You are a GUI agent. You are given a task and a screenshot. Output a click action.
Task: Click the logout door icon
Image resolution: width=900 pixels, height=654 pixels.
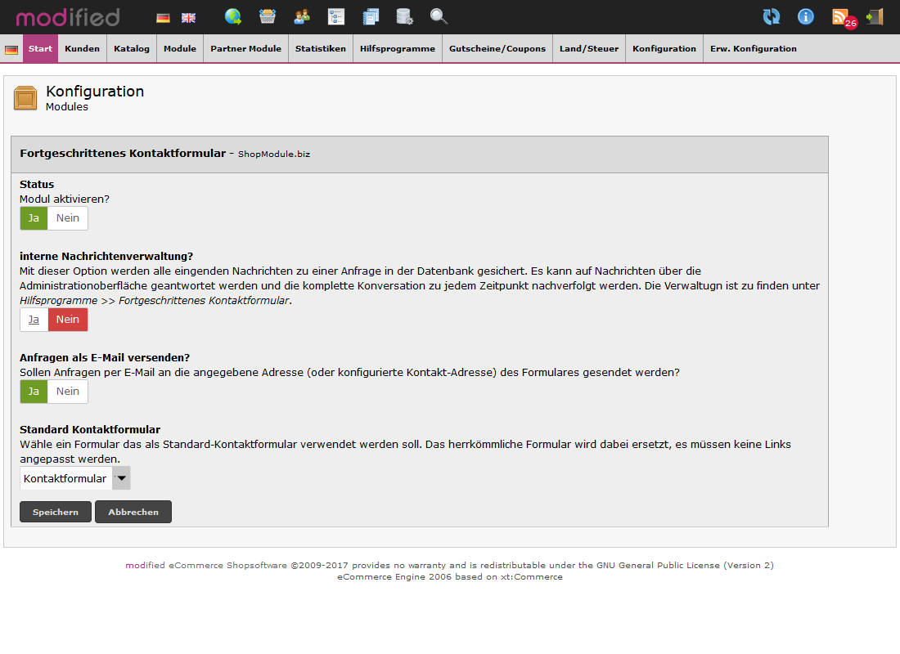[x=875, y=16]
